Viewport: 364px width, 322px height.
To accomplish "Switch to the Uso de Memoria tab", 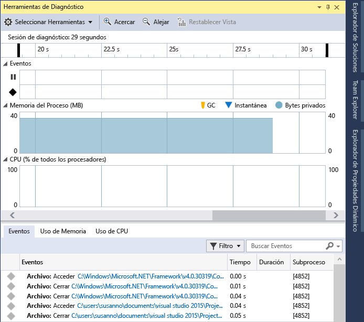I will 63,231.
